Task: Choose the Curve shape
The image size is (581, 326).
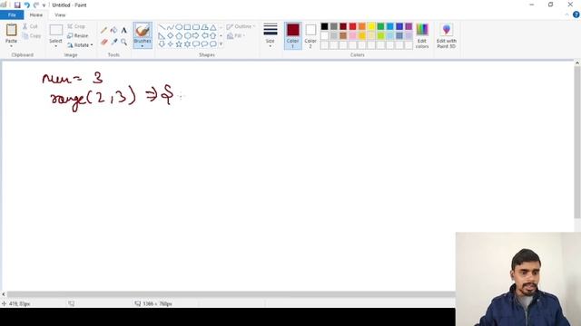Action: (171, 27)
